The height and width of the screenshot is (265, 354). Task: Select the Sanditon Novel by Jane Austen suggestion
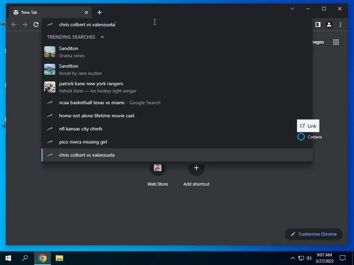click(177, 69)
